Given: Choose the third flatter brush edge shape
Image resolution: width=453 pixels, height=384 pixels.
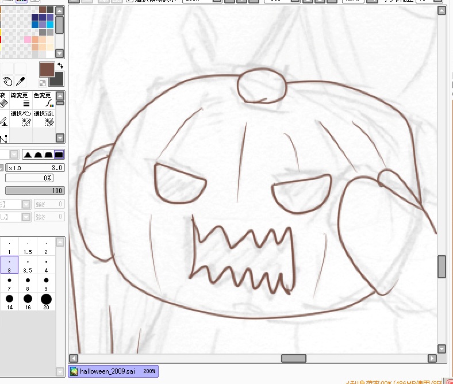Looking at the screenshot, I should [x=48, y=155].
